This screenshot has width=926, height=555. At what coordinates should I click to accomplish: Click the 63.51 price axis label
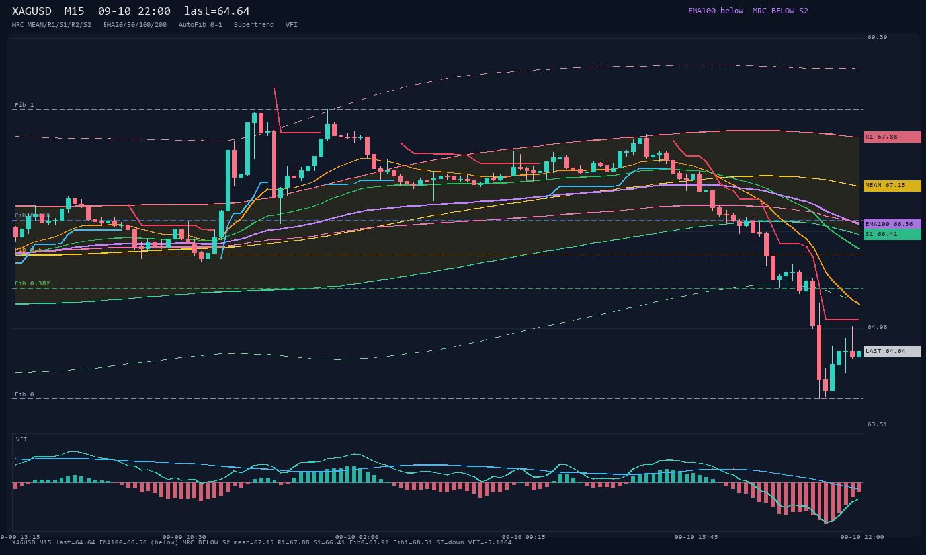[x=878, y=424]
